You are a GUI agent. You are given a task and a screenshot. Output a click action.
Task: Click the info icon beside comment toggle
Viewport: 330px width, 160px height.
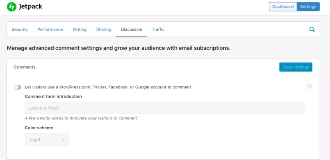click(x=310, y=86)
